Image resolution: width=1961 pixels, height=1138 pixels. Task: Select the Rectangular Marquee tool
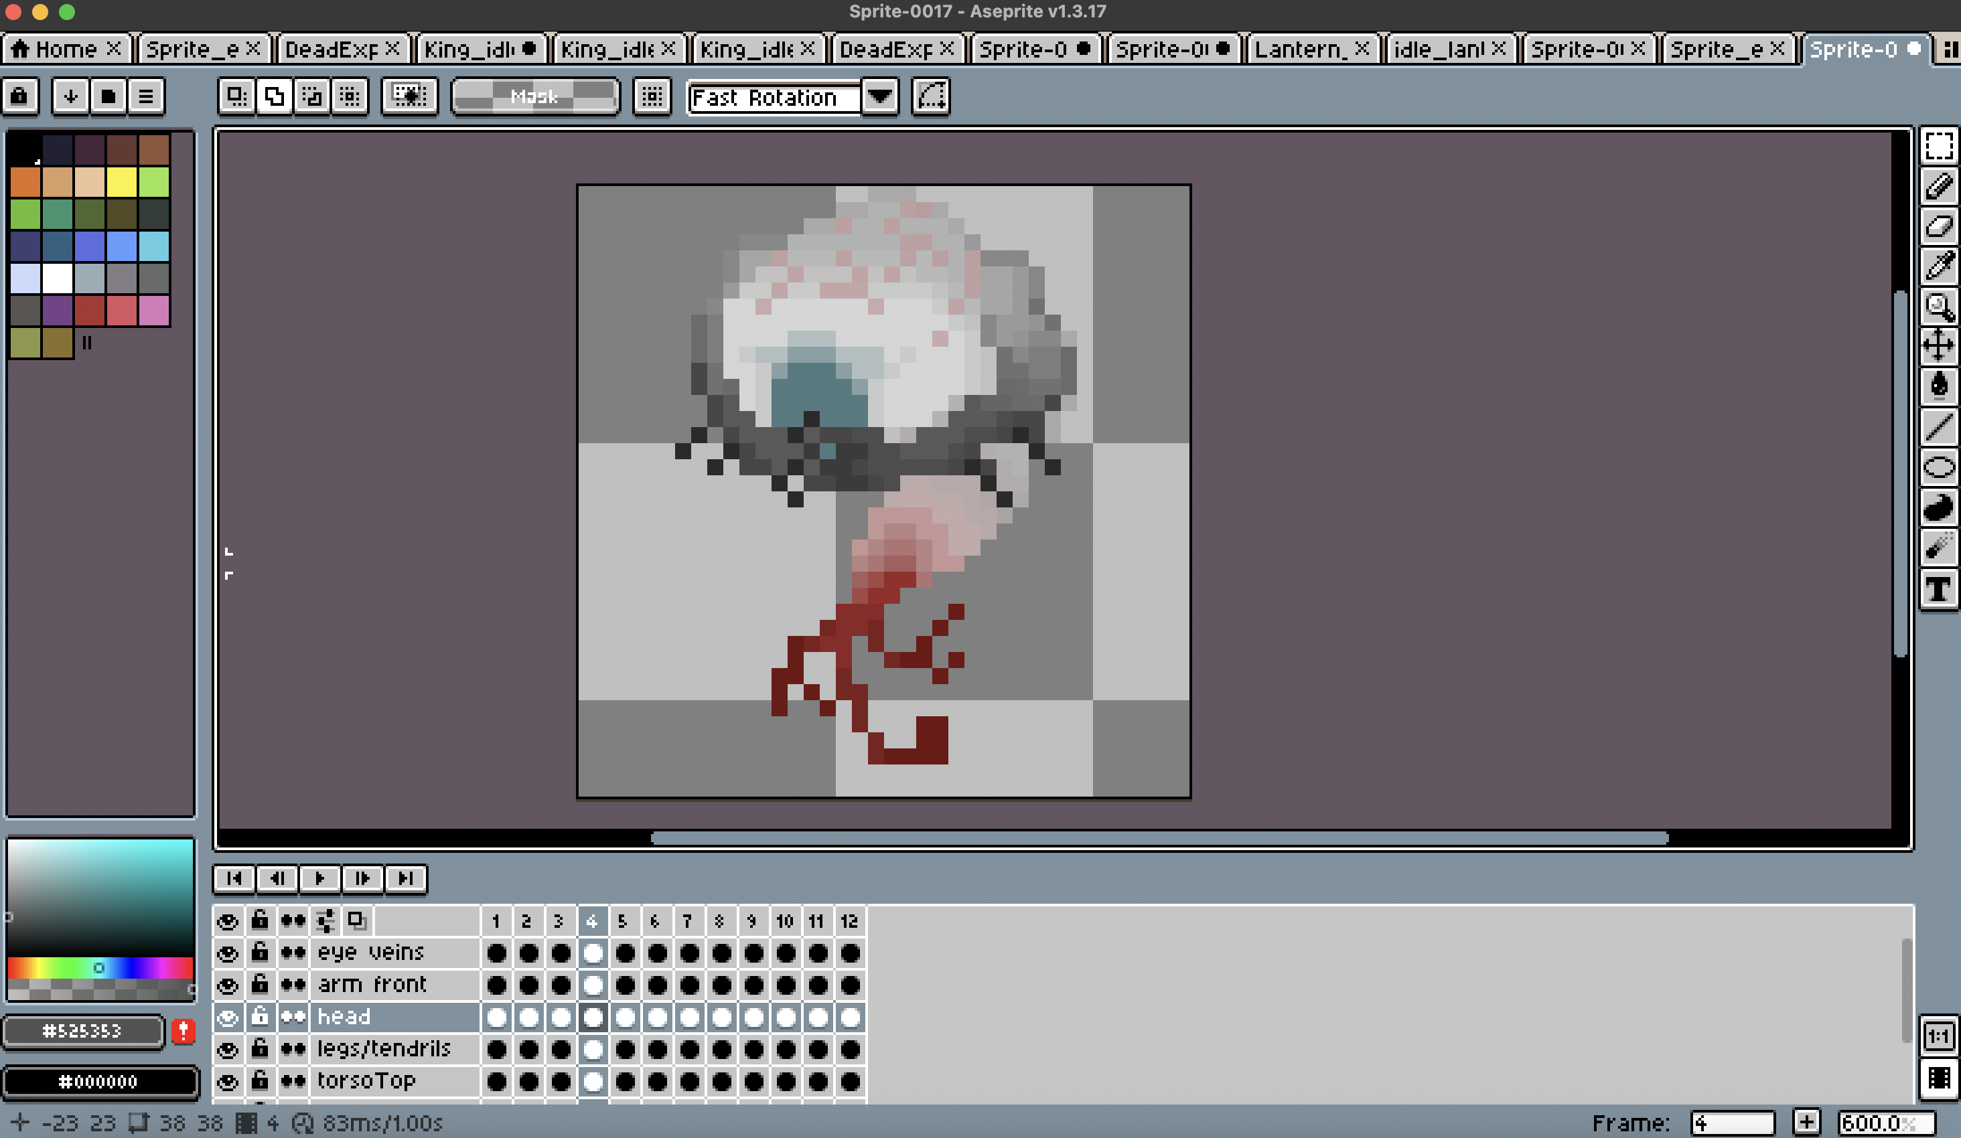tap(1938, 145)
